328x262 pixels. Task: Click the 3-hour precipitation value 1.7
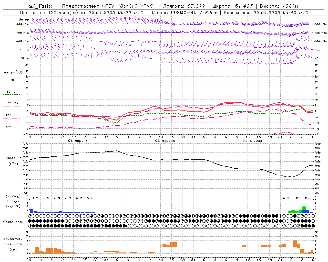(35, 198)
